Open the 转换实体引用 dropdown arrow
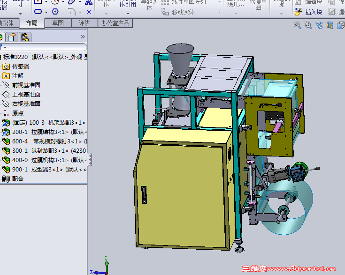The image size is (345, 275). point(128,14)
